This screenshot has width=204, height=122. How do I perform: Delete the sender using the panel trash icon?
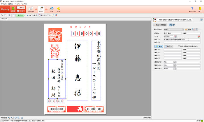click(197, 29)
